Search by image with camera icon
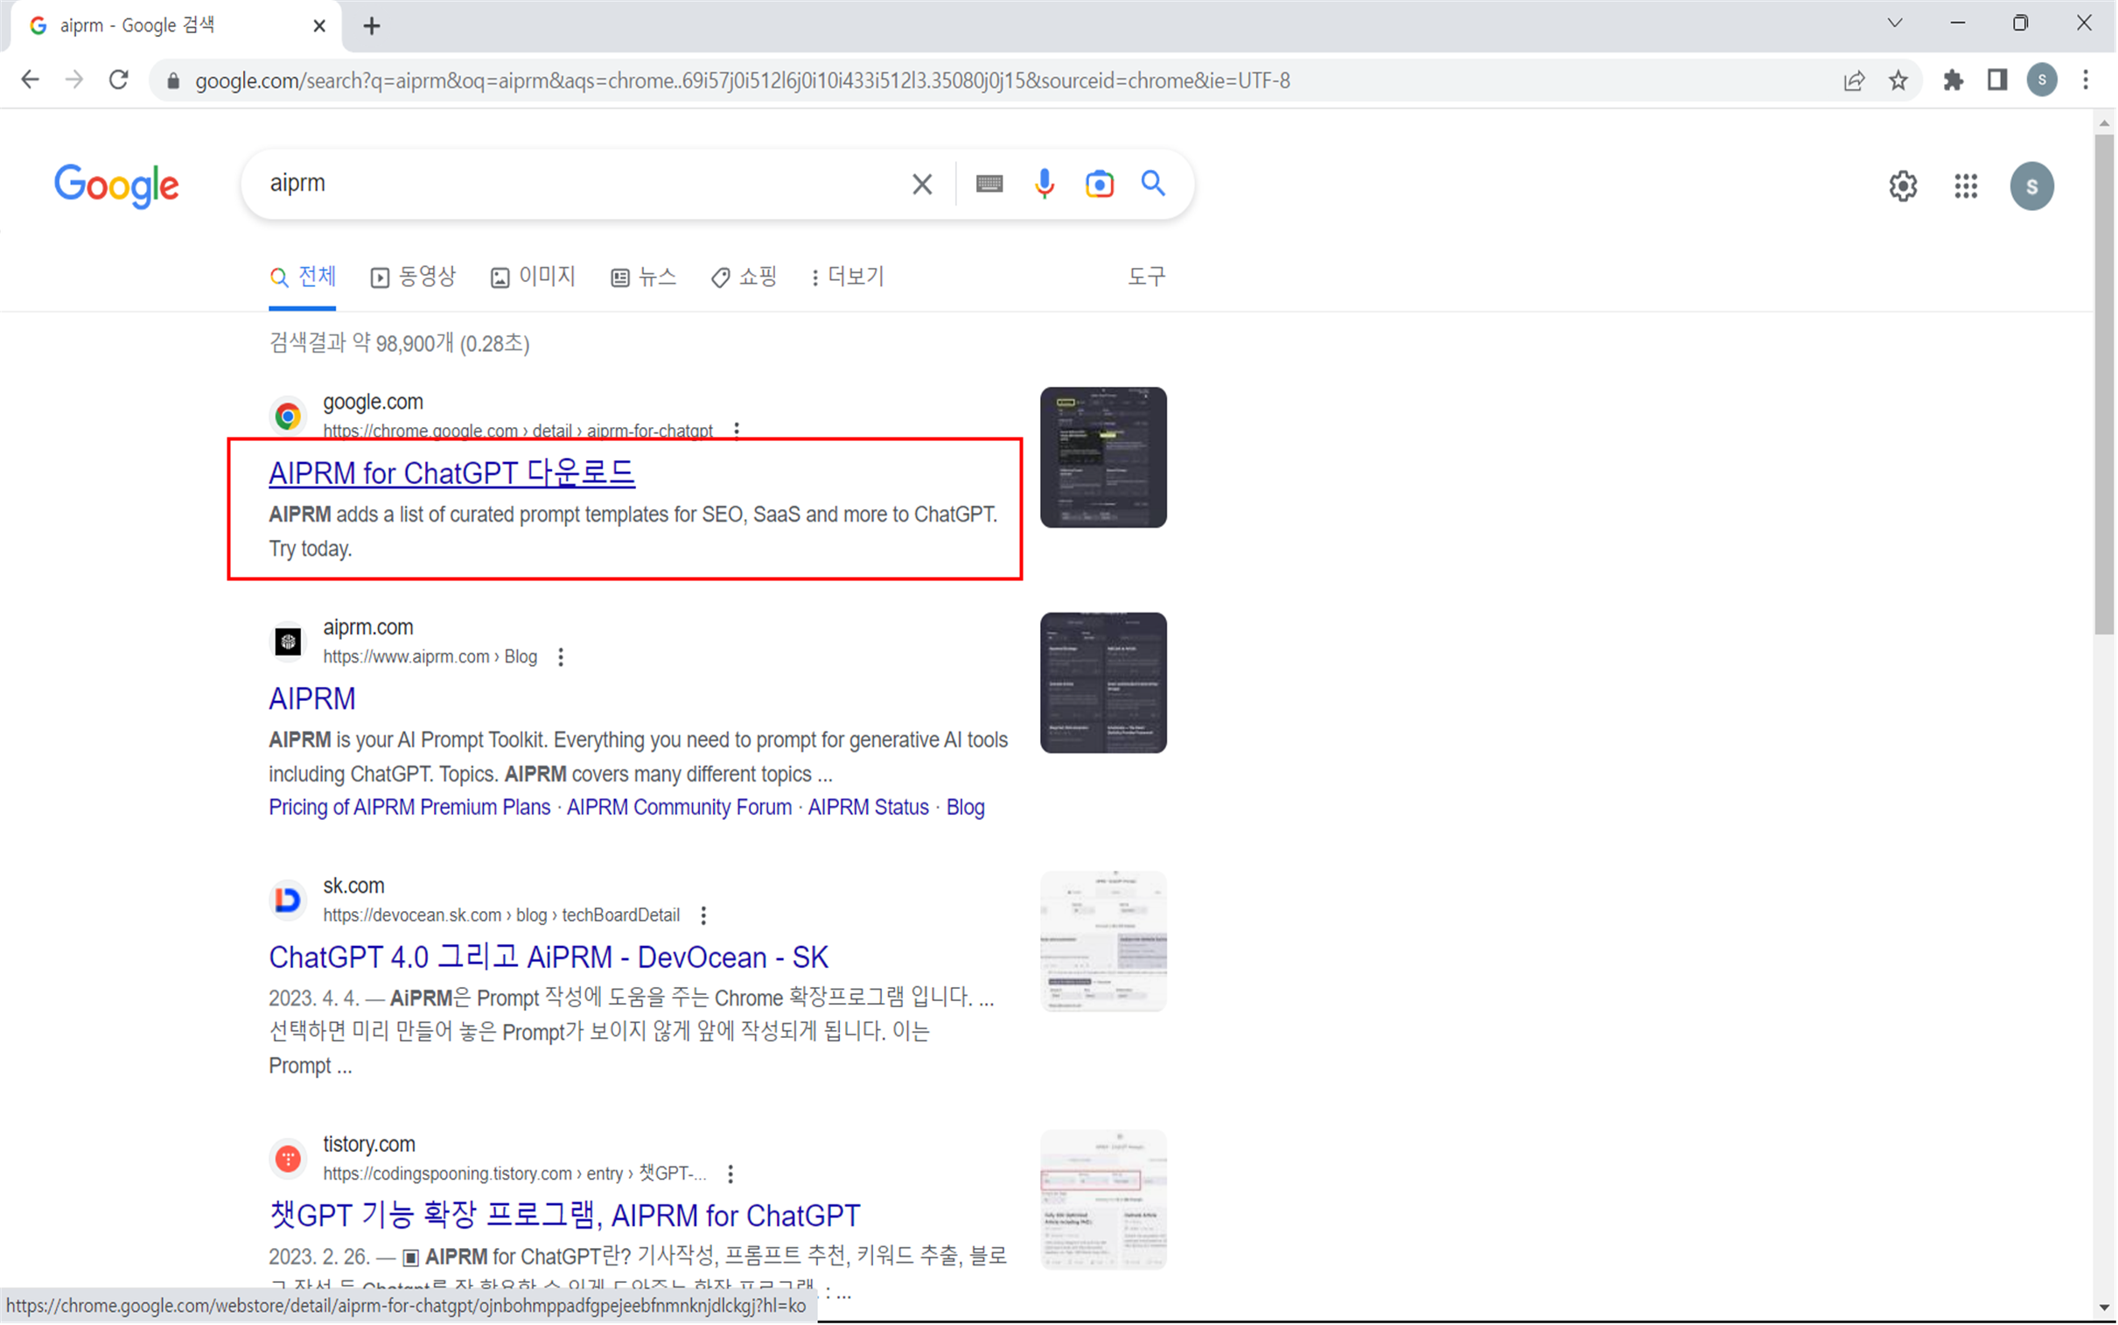The image size is (2118, 1325). pyautogui.click(x=1100, y=184)
